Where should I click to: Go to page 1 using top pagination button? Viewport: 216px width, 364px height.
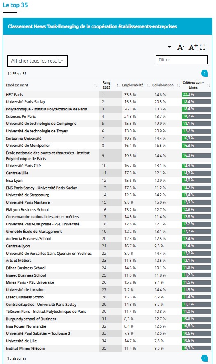tap(204, 73)
